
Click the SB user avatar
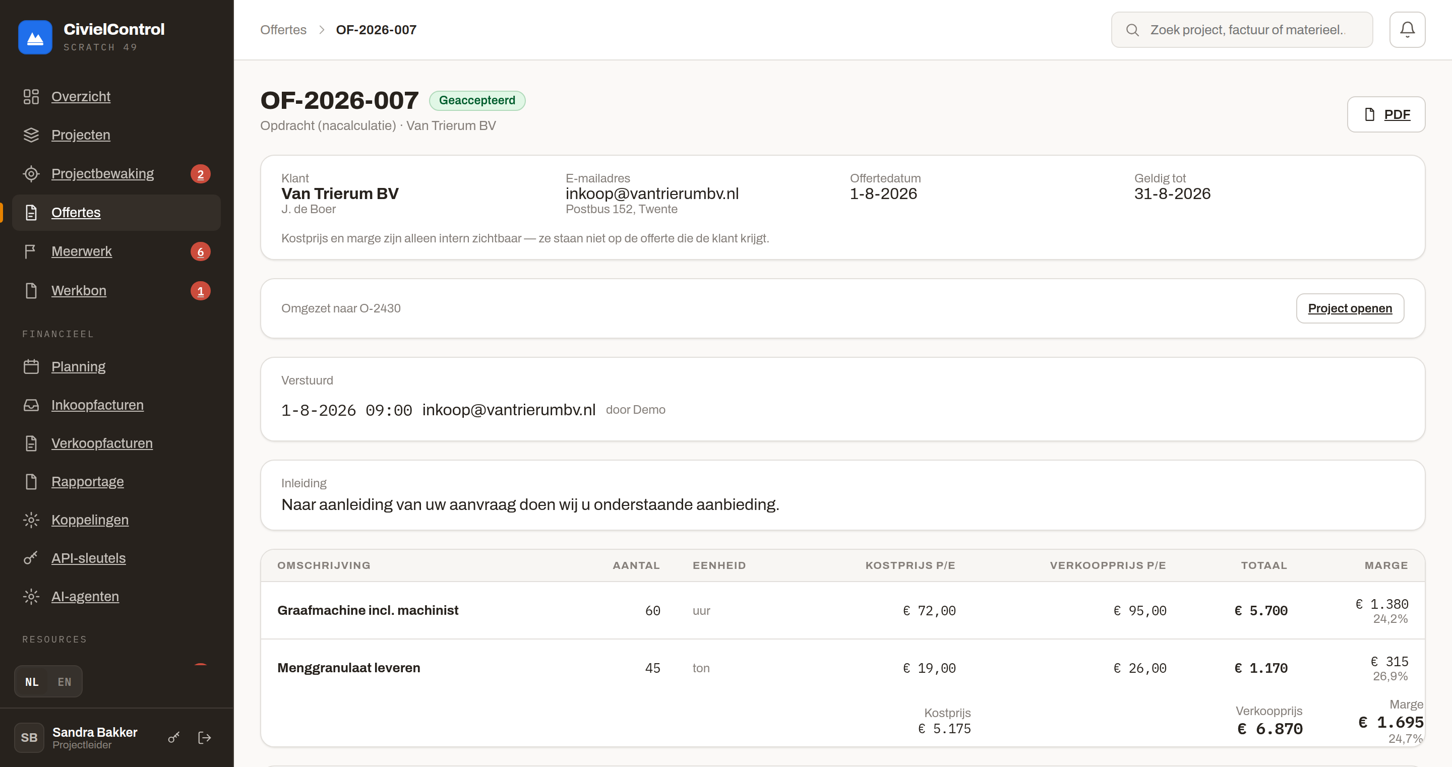[29, 737]
